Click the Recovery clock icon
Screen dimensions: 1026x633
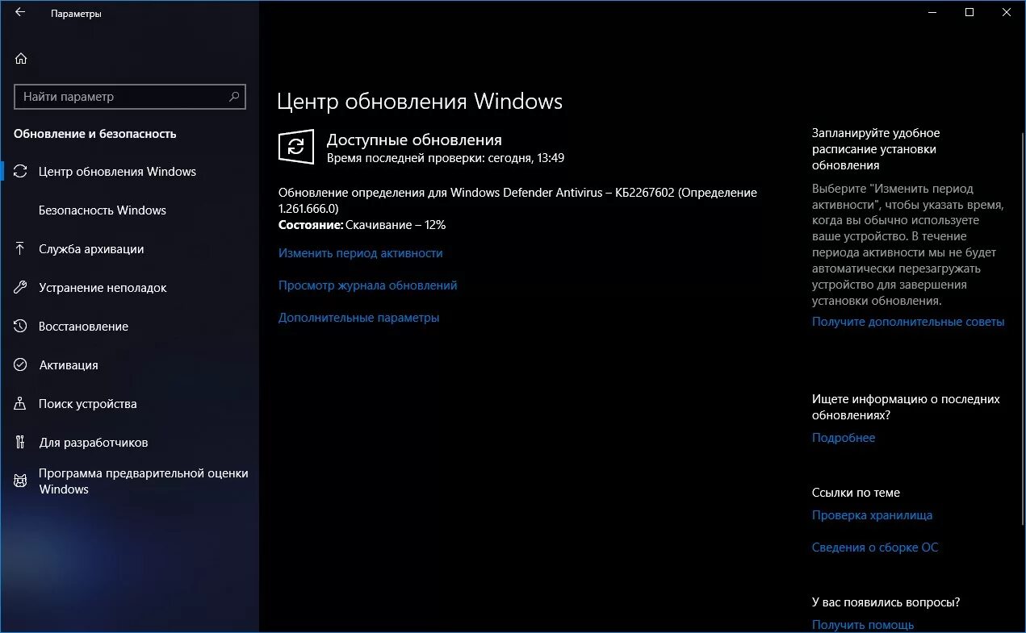[x=21, y=326]
